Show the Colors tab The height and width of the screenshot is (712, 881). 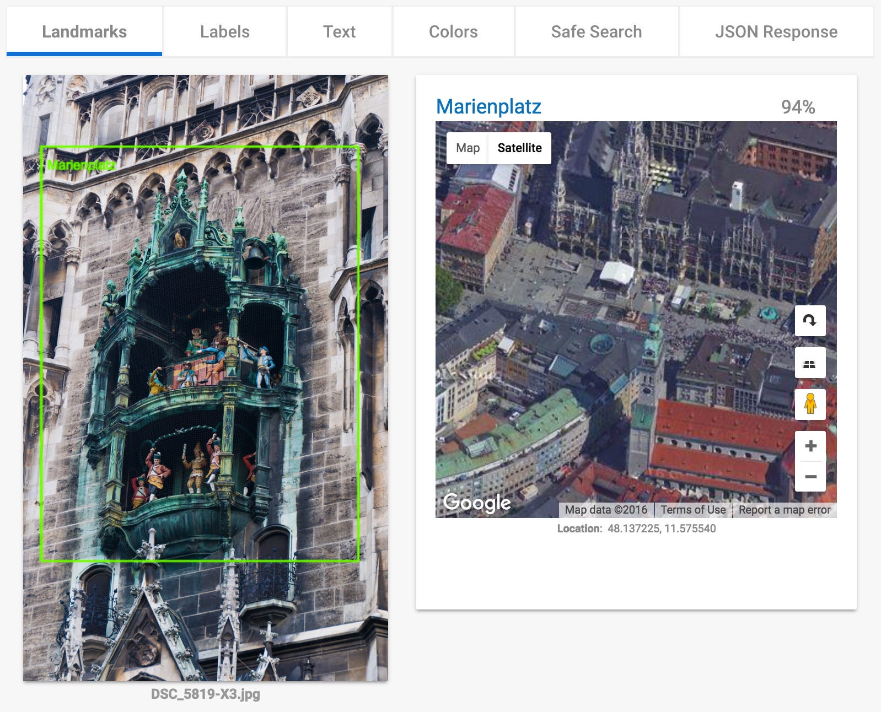[453, 32]
